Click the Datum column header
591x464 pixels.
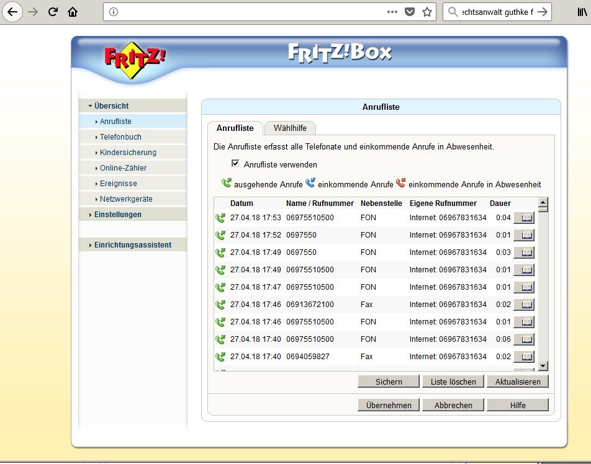click(241, 203)
